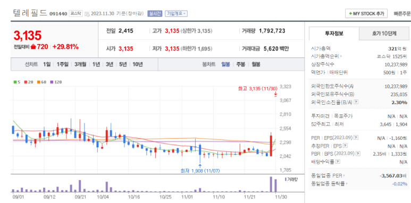Screen dimensions: 411x203
Task: Click the help icon next to PER EPS(2023.09)
Action: (356, 138)
